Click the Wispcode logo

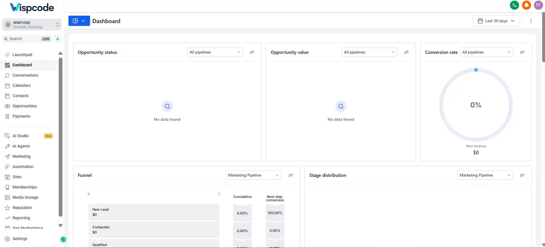point(32,8)
